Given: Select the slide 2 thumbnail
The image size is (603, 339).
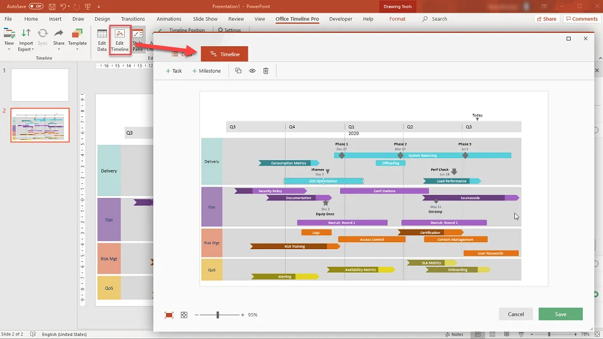Looking at the screenshot, I should (x=40, y=125).
